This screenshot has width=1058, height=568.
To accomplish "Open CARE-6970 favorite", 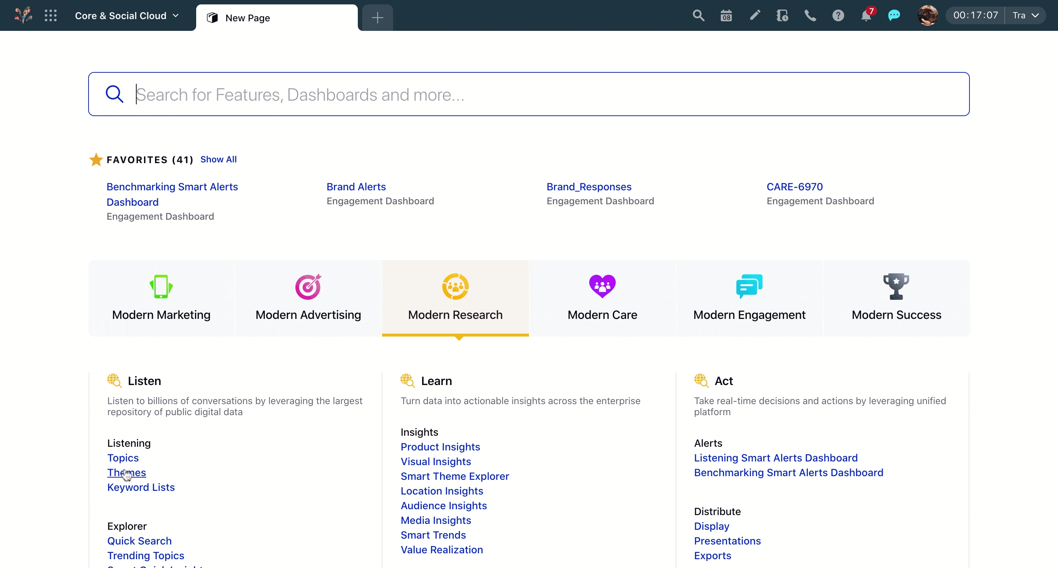I will [x=794, y=187].
